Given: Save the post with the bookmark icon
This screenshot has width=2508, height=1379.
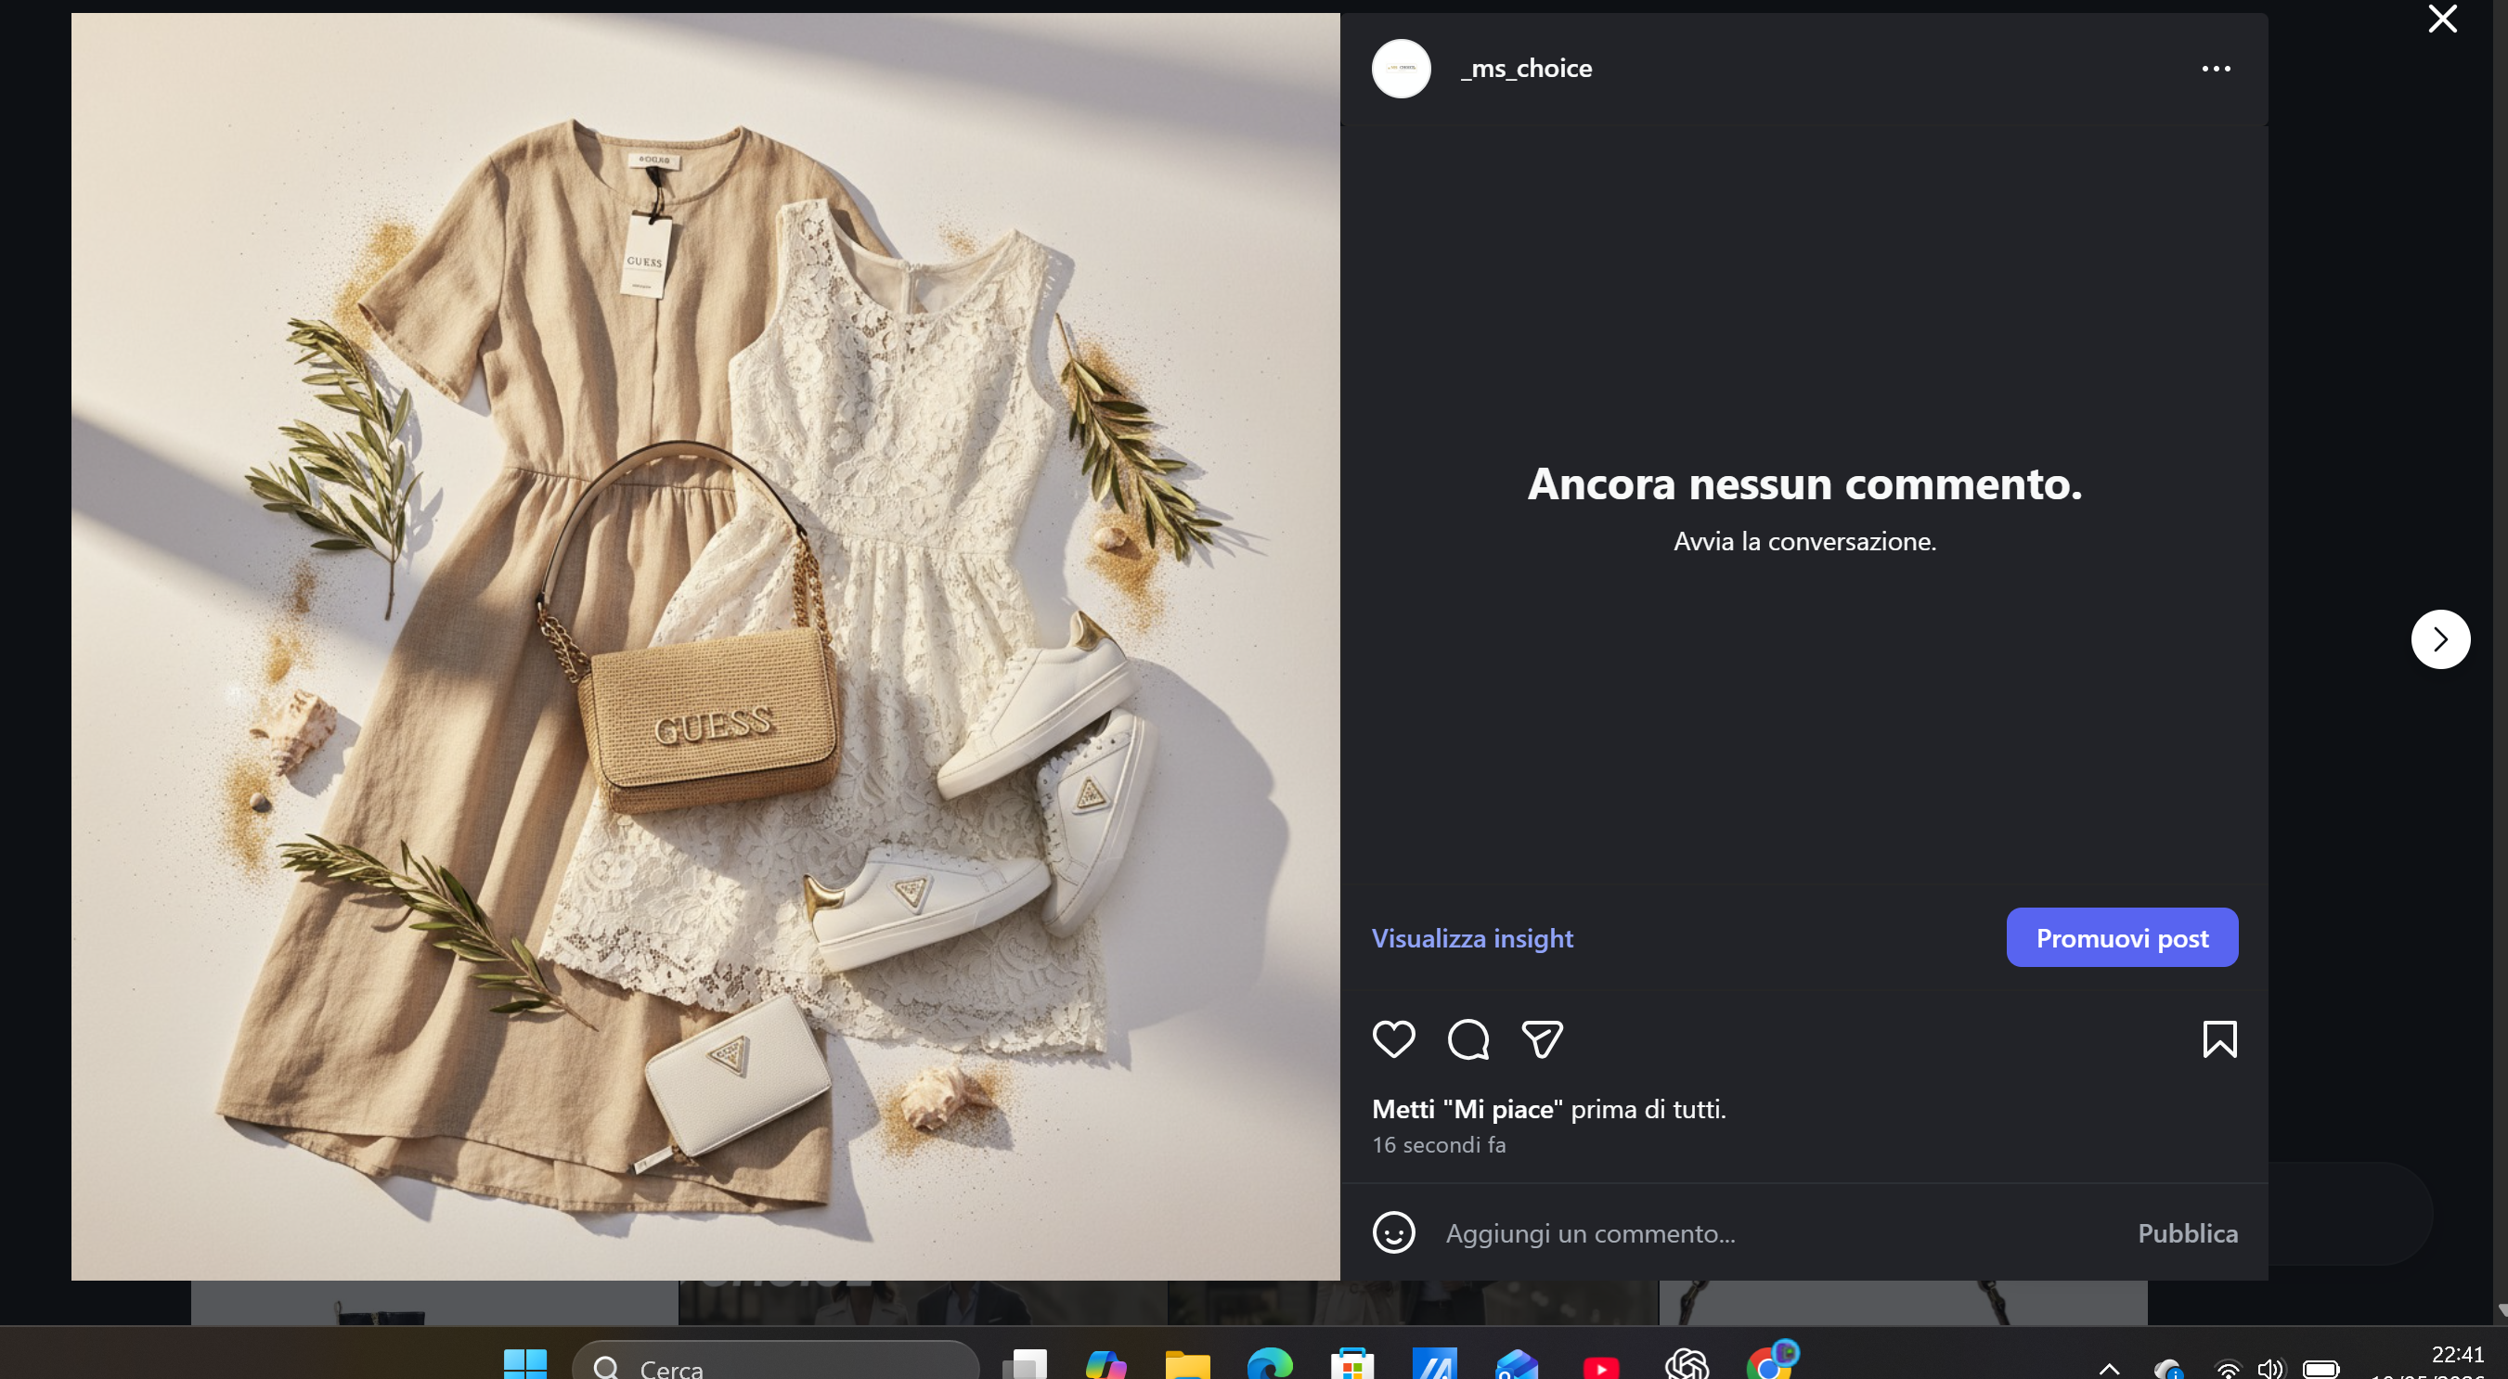Looking at the screenshot, I should [x=2218, y=1038].
